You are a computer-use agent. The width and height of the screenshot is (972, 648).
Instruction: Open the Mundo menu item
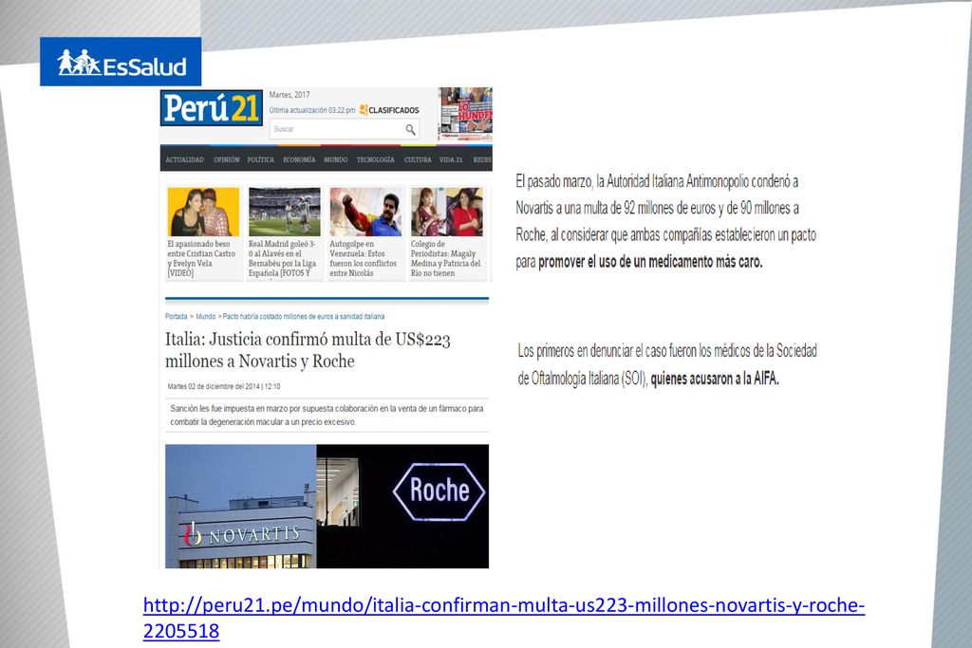(335, 159)
